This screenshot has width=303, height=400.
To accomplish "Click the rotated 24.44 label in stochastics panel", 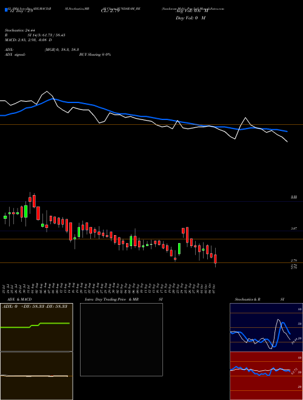I will [x=295, y=341].
